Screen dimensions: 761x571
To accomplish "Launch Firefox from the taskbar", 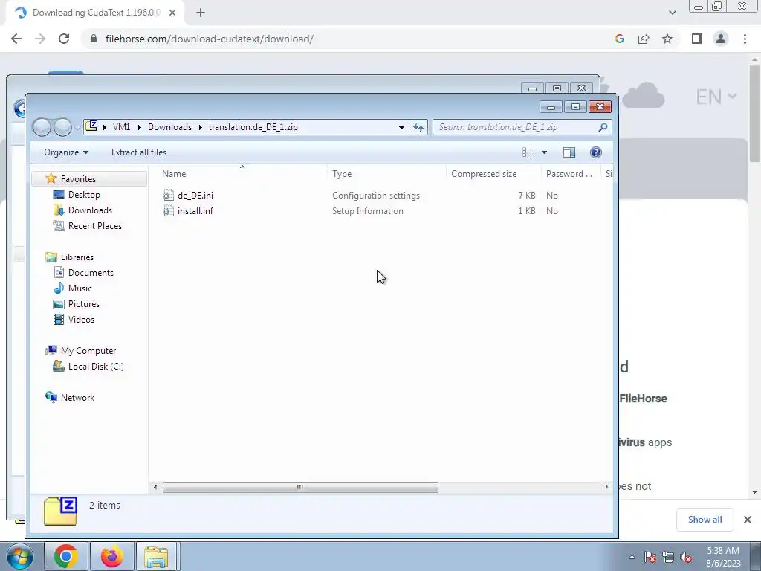I will coord(111,556).
